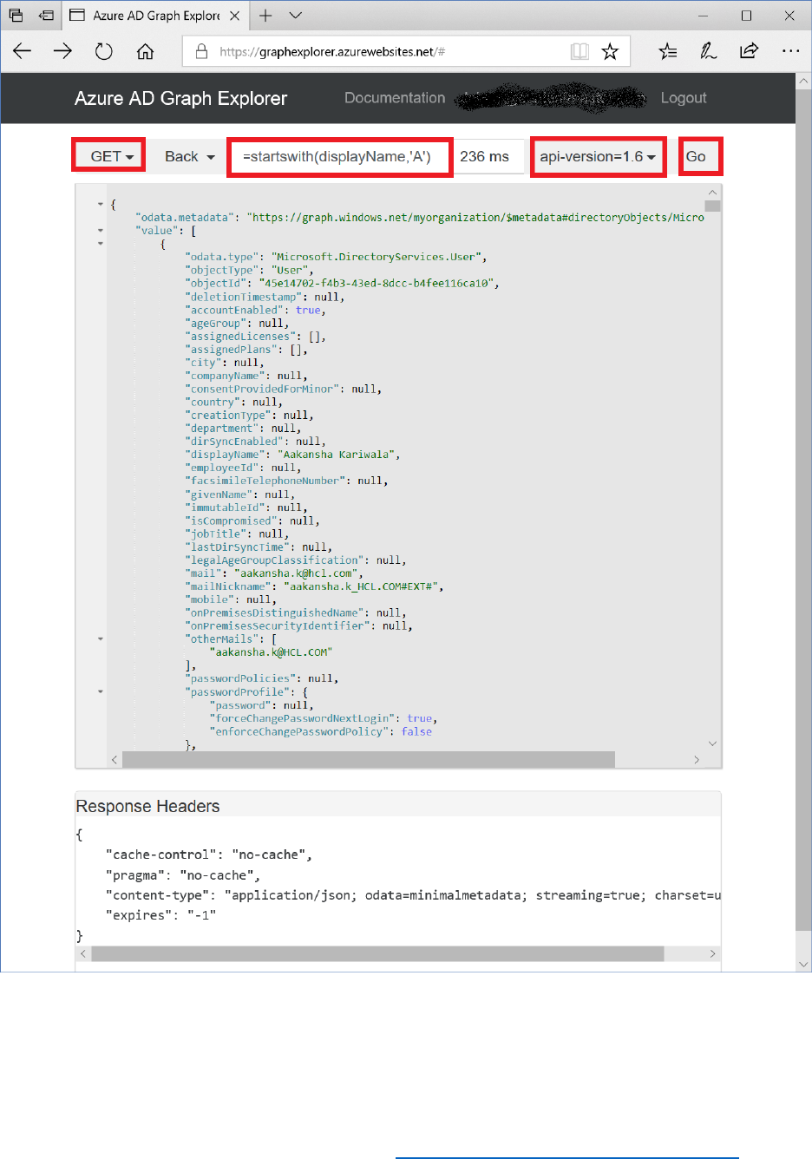Screen dimensions: 812x1159
Task: Open the Azure AD Graph Explorer home link
Action: click(x=180, y=98)
